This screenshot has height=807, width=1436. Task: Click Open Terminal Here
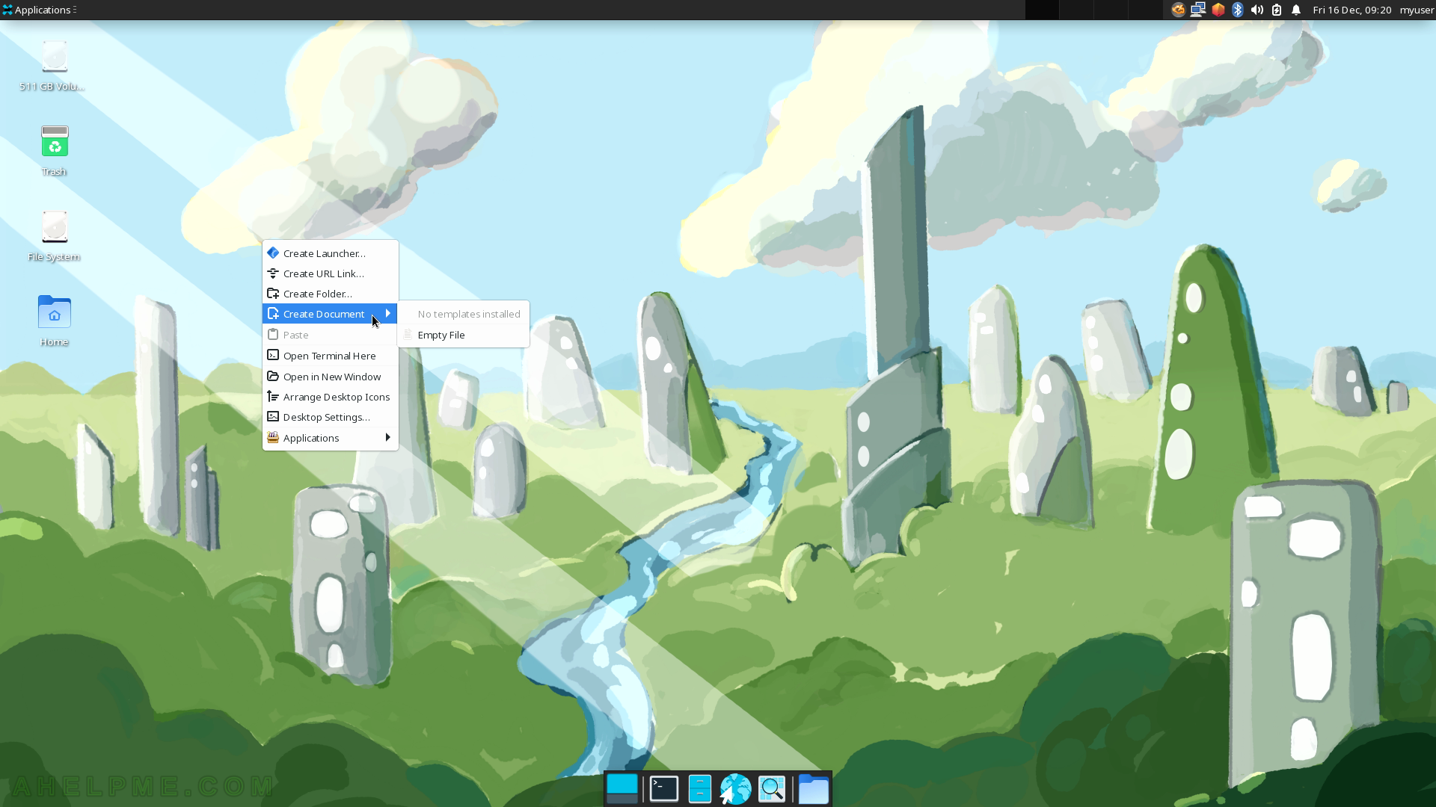[330, 356]
